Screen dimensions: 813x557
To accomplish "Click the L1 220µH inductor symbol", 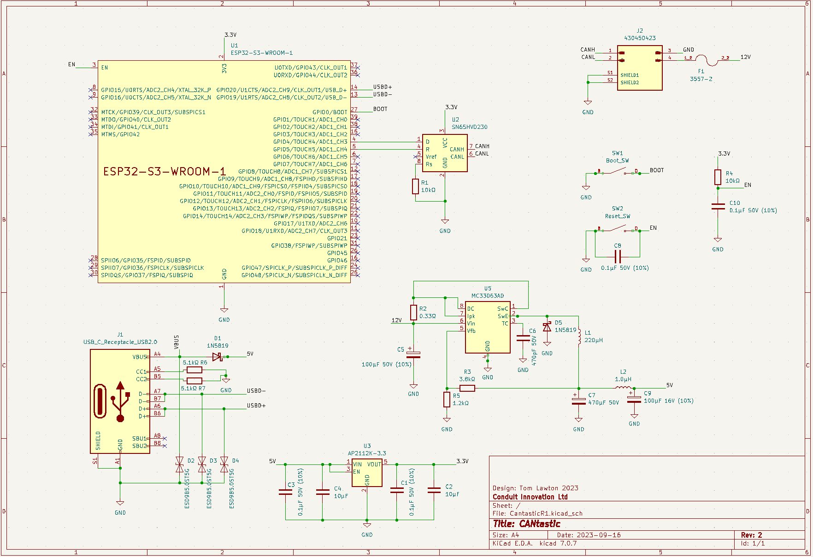I will coord(579,337).
